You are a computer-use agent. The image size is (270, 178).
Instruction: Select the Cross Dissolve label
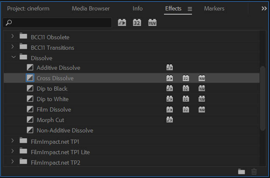(55, 78)
